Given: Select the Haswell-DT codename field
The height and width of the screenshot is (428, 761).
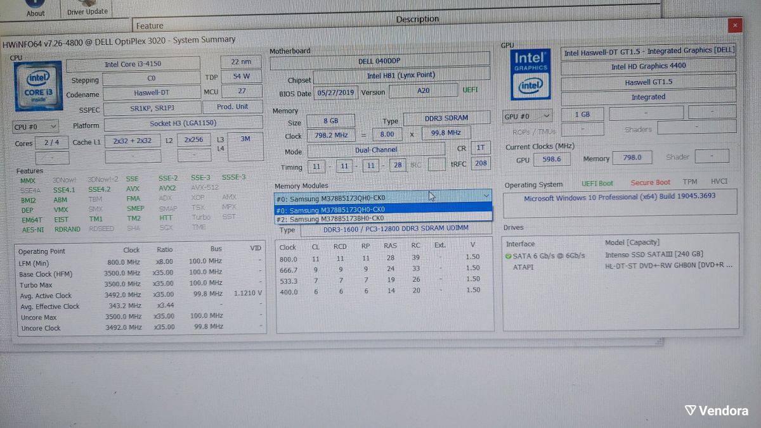Looking at the screenshot, I should tap(152, 93).
